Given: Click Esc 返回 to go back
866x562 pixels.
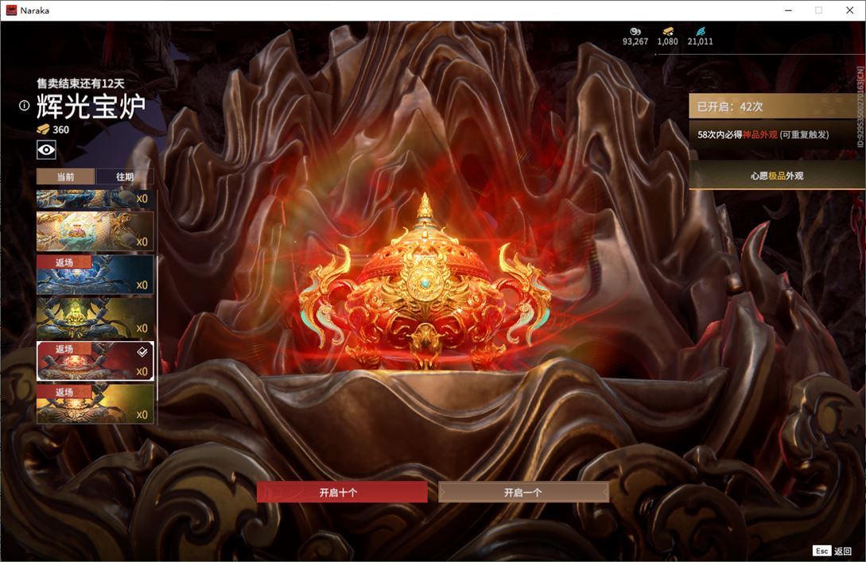Looking at the screenshot, I should point(833,551).
